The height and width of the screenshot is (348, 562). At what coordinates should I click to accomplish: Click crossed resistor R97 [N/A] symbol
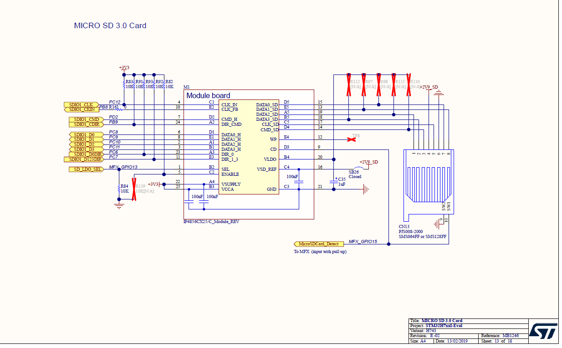(x=363, y=84)
